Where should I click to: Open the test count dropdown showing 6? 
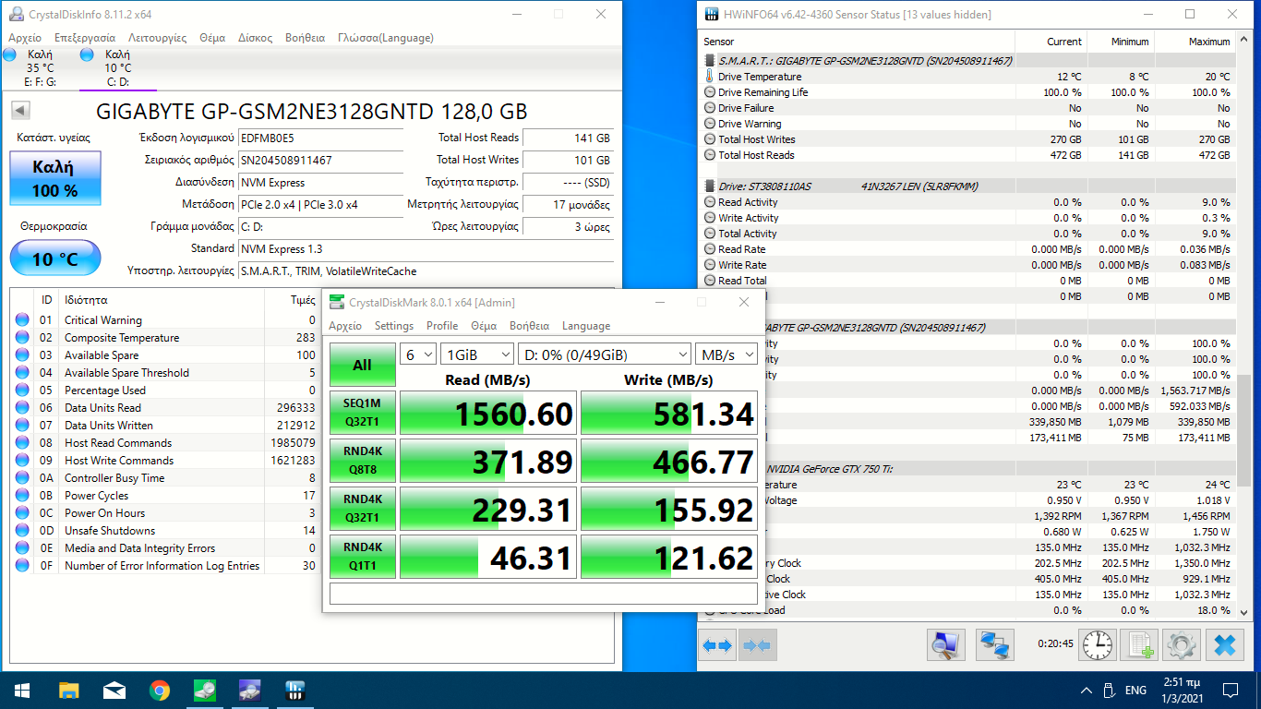click(x=419, y=354)
